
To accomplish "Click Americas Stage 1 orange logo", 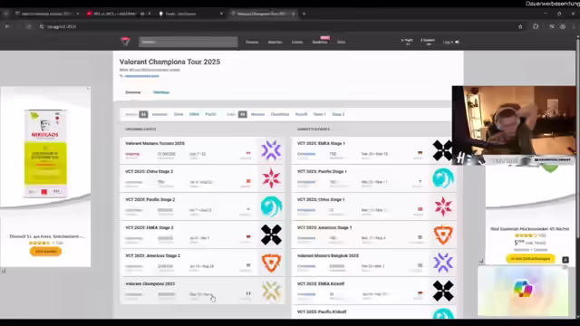I will click(443, 235).
